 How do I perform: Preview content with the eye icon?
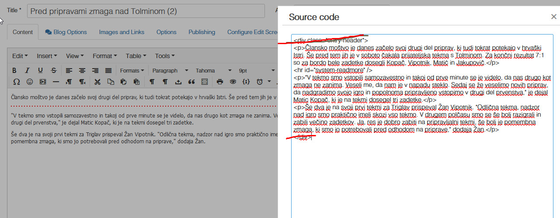coord(233,82)
